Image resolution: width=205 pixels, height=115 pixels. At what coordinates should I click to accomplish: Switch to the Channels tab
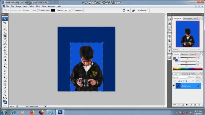tap(185, 74)
